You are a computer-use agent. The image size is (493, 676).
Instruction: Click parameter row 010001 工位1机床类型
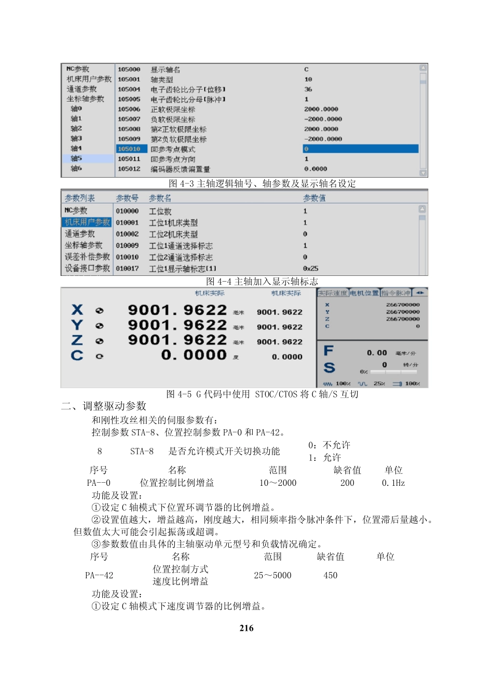(266, 222)
